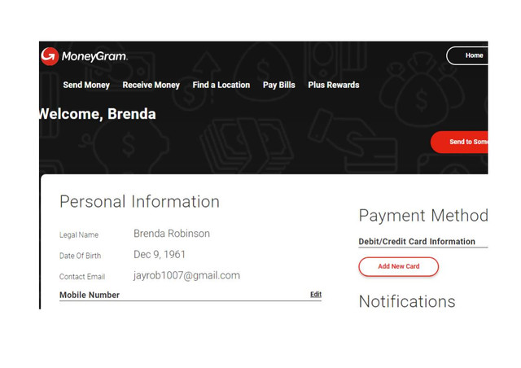Viewport: 521px width, 368px height.
Task: Click the Payment Method heading
Action: pyautogui.click(x=423, y=216)
